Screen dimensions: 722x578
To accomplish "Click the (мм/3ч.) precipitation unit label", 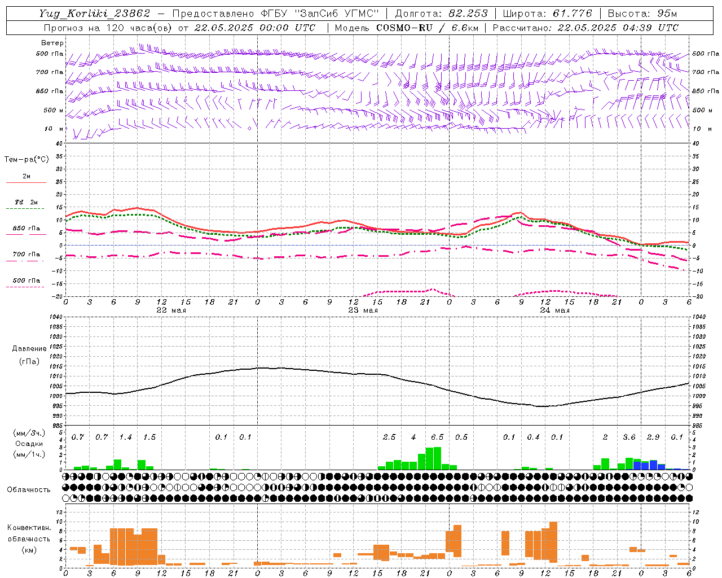I will tap(28, 433).
